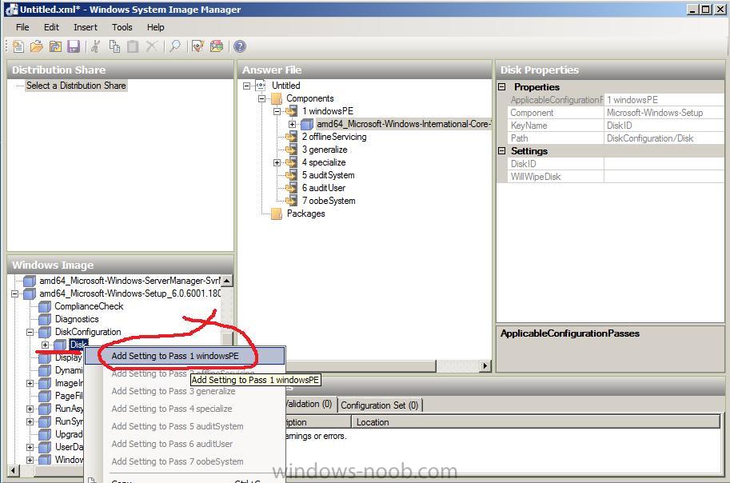
Task: Click the 6 auditUser pass folder icon
Action: [x=292, y=188]
